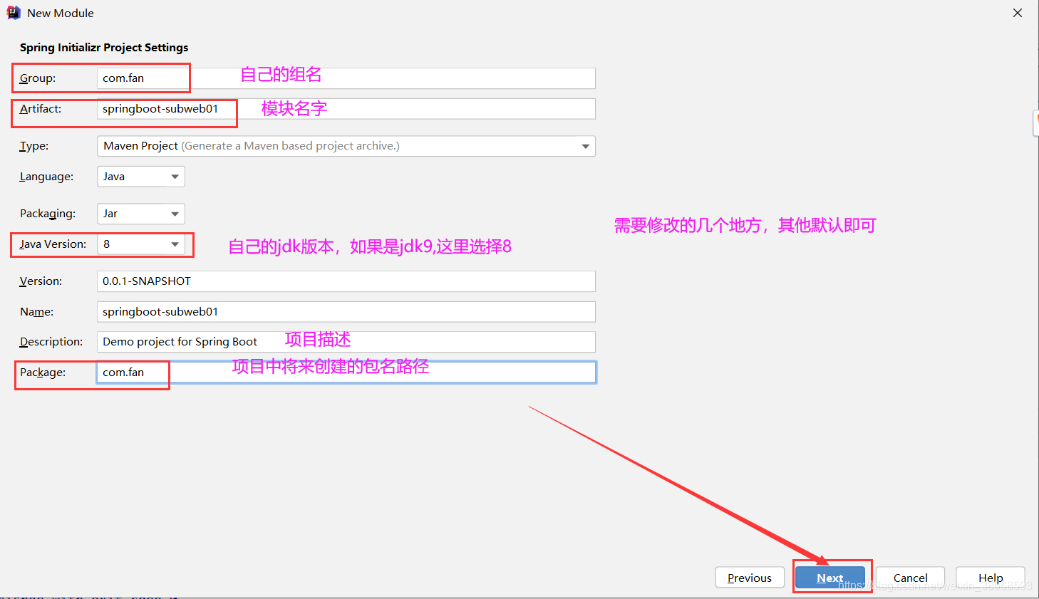The height and width of the screenshot is (599, 1039).
Task: Open the Java Version dropdown set to 8
Action: 141,244
